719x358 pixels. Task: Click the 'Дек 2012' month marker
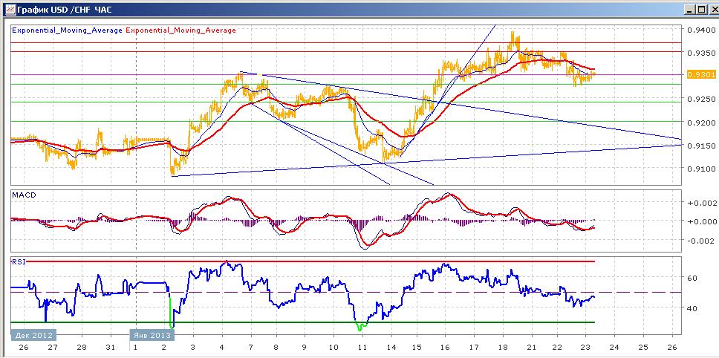tap(34, 335)
